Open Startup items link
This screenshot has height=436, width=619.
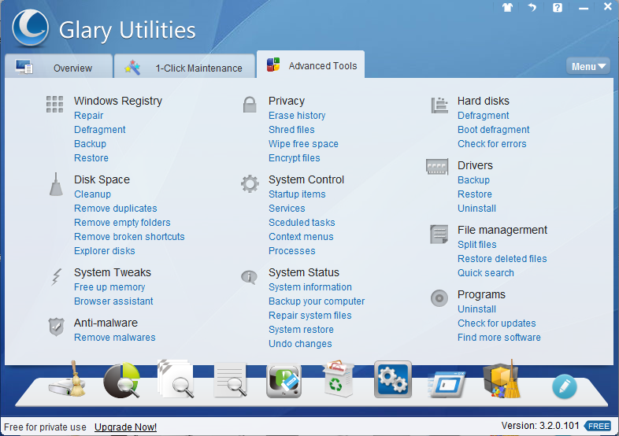pyautogui.click(x=297, y=194)
